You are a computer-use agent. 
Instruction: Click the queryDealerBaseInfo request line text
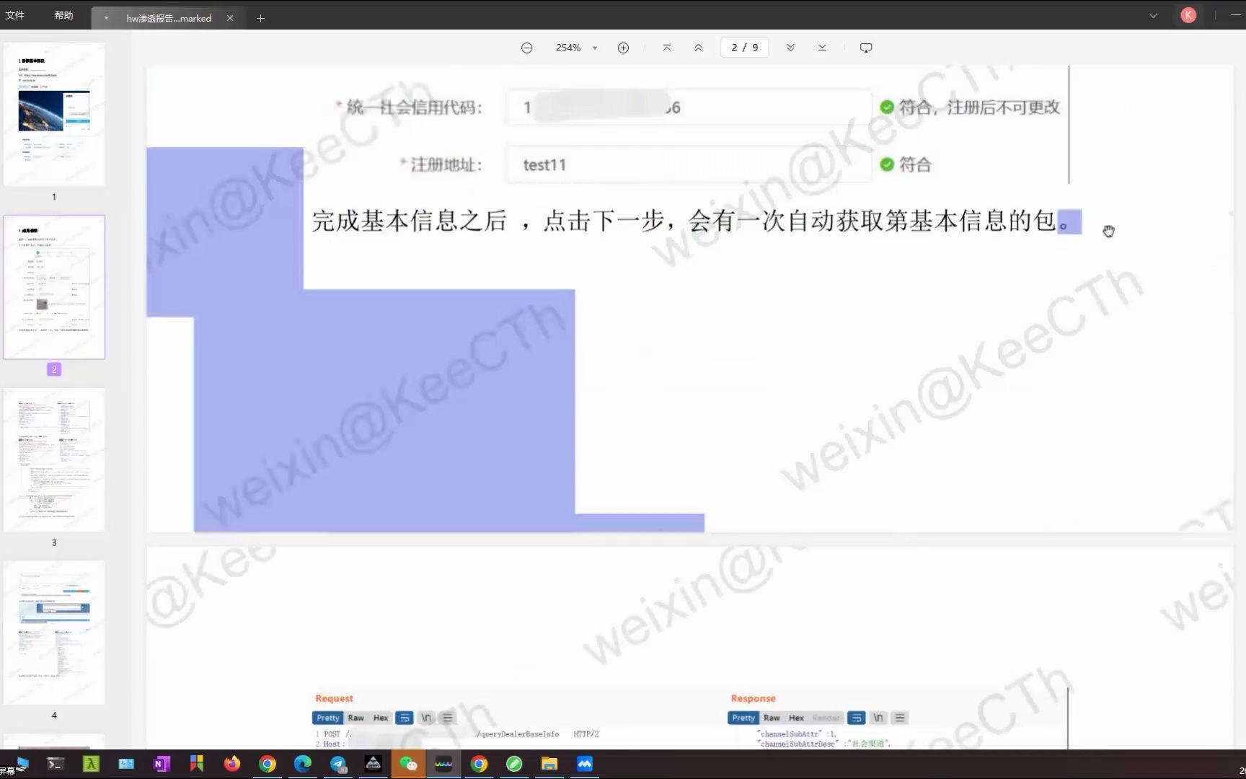517,734
